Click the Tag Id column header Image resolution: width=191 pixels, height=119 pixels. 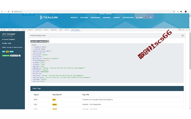pyautogui.click(x=36, y=95)
